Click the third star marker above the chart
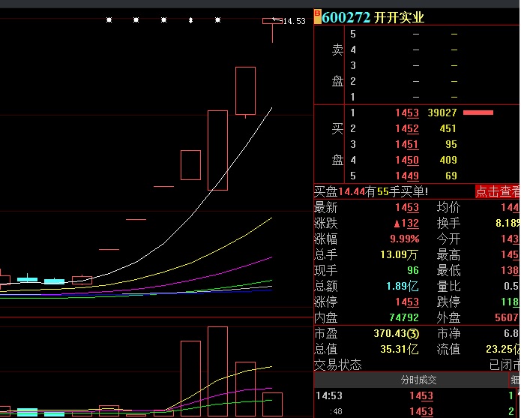 tap(163, 20)
